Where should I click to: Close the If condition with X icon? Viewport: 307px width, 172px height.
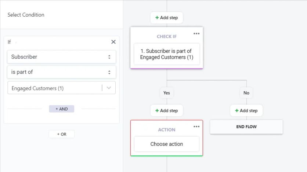(x=113, y=42)
